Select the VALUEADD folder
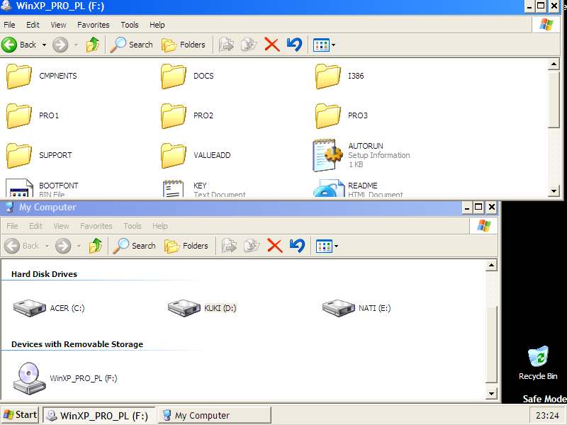 [x=196, y=155]
